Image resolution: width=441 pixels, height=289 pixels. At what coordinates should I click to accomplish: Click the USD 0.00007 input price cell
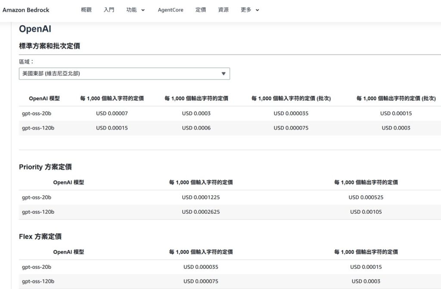112,114
